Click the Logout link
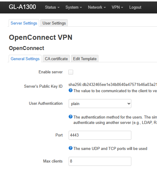 135,7
